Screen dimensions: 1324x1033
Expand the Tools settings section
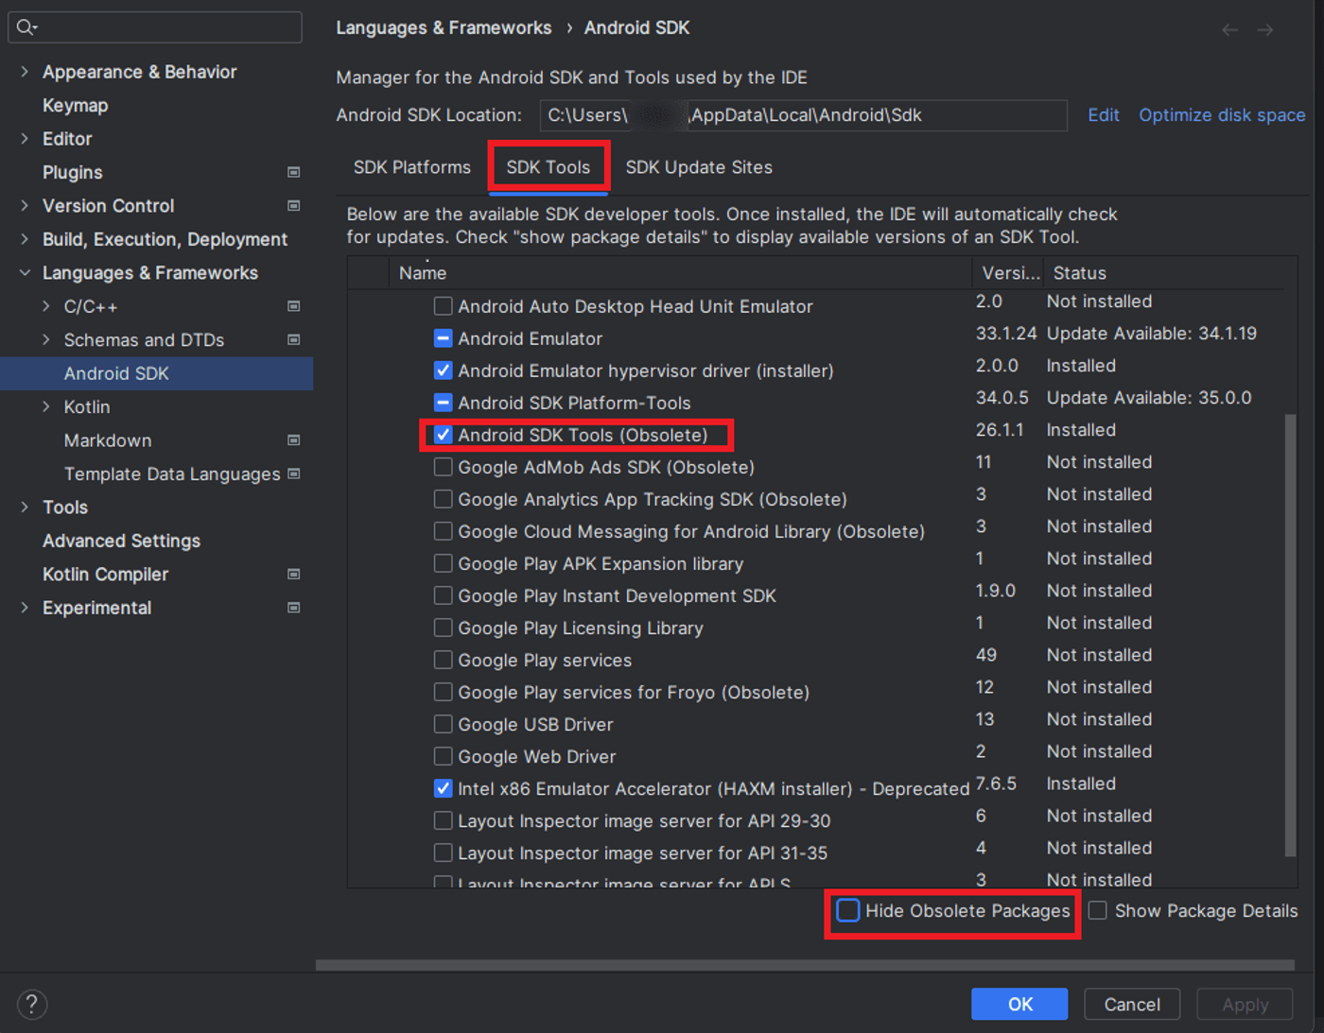[x=25, y=508]
